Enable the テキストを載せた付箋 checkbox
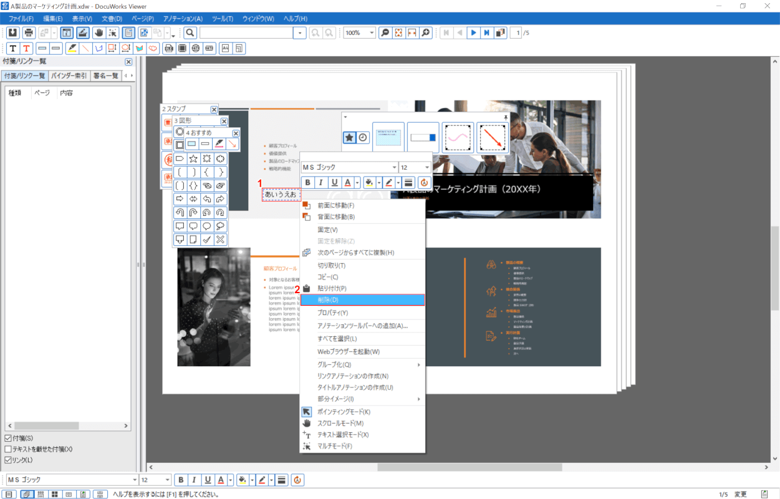The width and height of the screenshot is (780, 499). (x=8, y=449)
